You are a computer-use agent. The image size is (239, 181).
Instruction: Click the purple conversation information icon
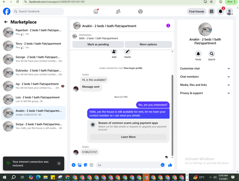(x=168, y=26)
